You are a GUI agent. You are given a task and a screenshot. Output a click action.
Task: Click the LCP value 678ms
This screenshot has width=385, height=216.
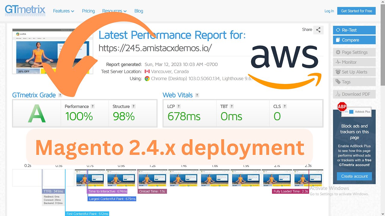(x=184, y=116)
